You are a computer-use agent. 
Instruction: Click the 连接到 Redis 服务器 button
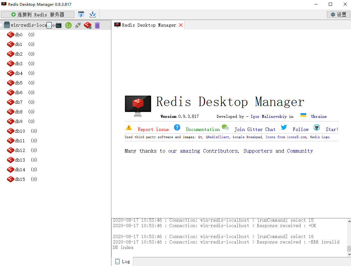pos(38,14)
